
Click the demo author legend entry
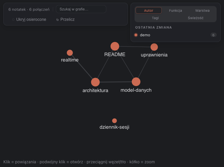click(x=175, y=35)
